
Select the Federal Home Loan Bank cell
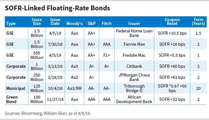pyautogui.click(x=134, y=33)
